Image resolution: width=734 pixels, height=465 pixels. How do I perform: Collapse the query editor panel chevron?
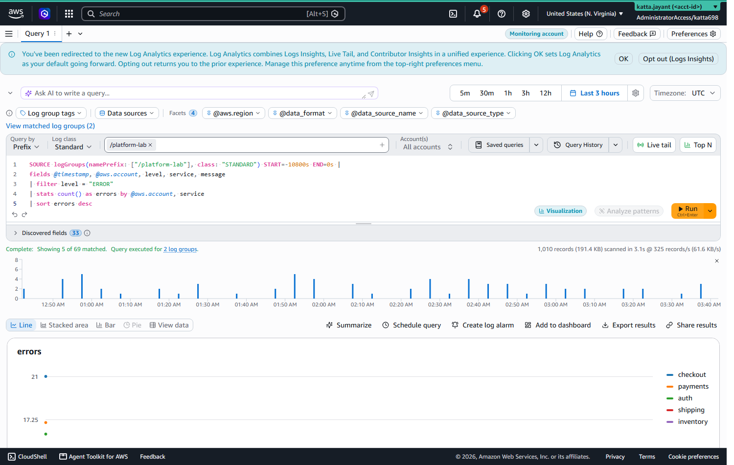point(10,93)
